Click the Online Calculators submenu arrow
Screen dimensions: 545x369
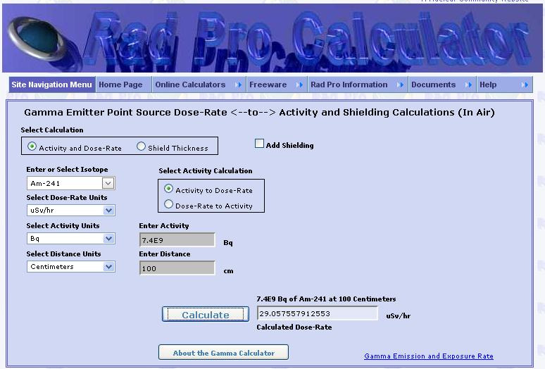238,85
